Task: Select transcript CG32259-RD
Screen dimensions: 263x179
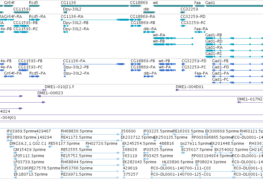Action: point(193,17)
